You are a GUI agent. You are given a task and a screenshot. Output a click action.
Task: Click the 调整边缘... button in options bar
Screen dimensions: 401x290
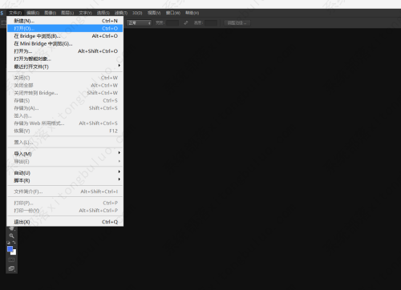pyautogui.click(x=237, y=23)
